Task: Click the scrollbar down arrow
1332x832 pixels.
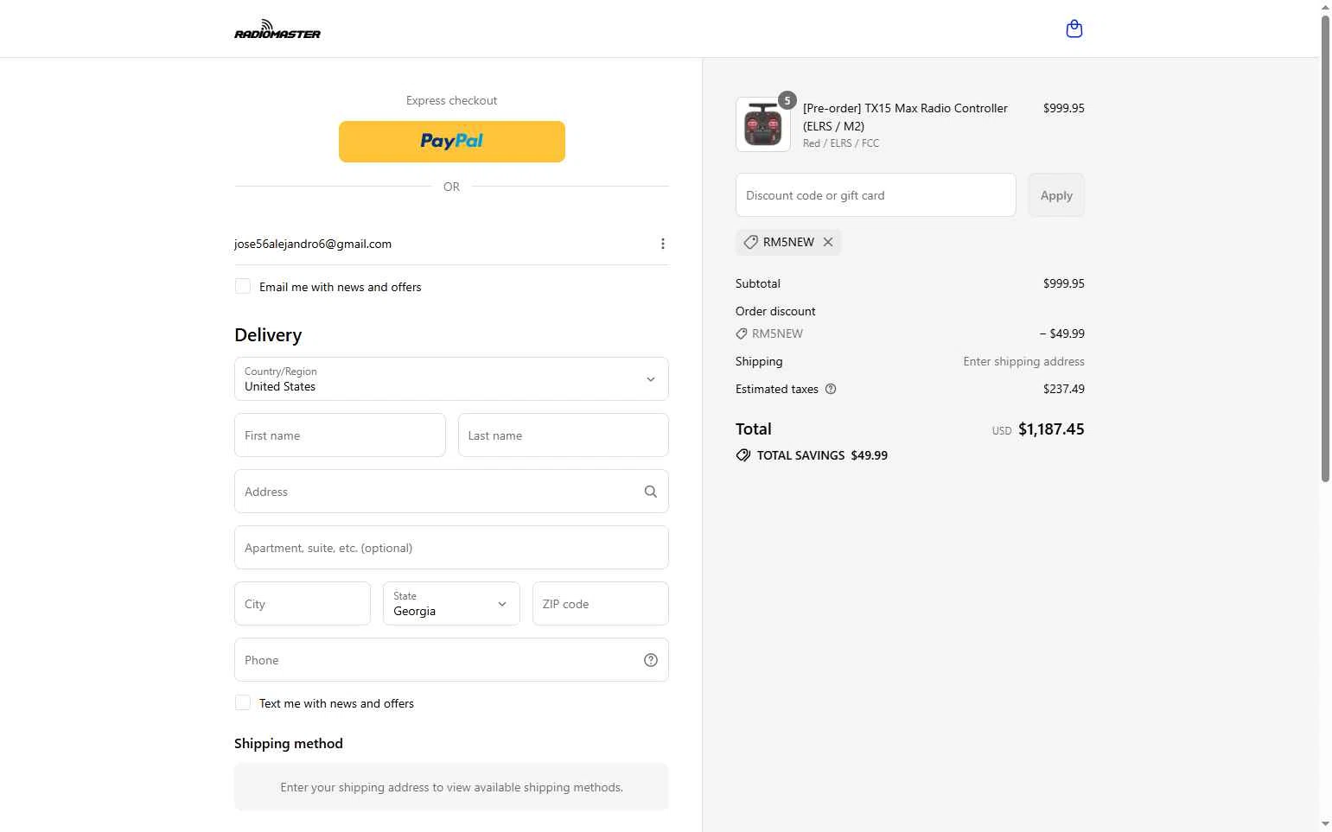Action: coord(1325,824)
